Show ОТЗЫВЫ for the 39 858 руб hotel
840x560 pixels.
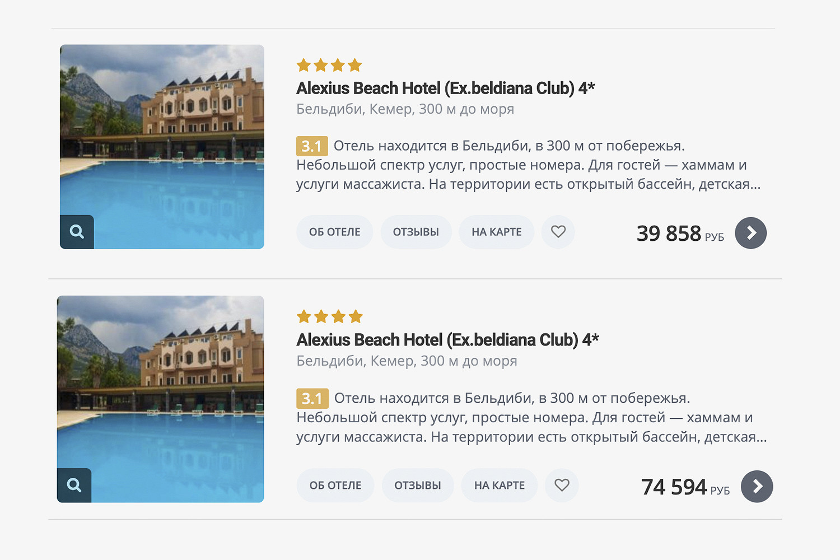(x=416, y=232)
